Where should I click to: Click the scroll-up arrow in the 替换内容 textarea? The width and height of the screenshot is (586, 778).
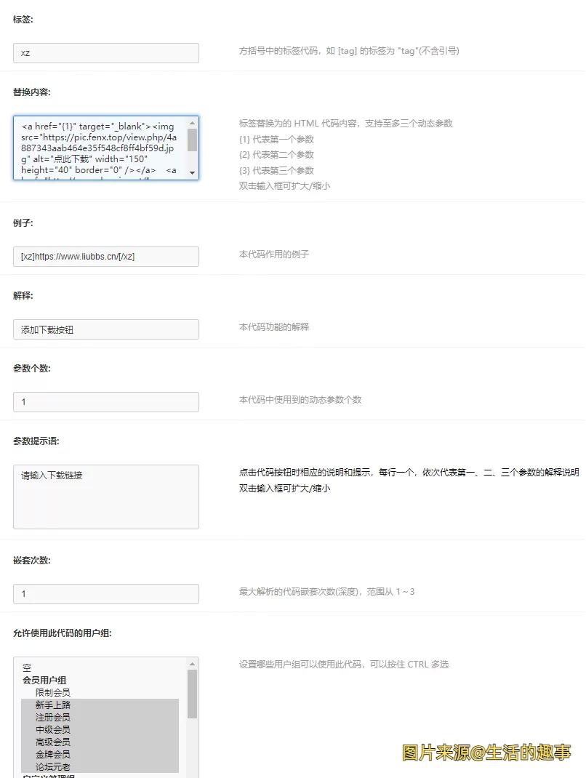193,124
